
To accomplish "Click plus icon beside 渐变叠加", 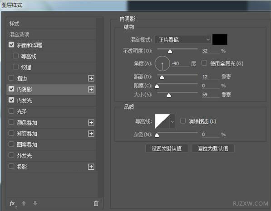I will [91, 134].
